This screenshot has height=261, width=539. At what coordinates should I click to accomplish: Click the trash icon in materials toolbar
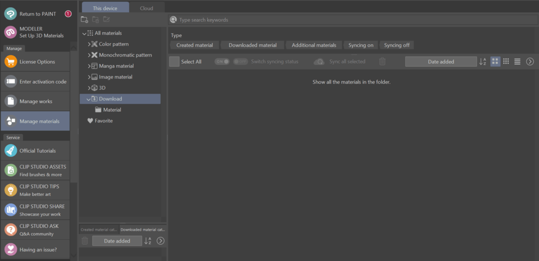click(382, 62)
